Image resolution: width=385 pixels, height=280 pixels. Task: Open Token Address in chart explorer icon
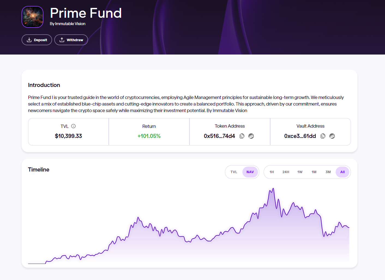251,136
